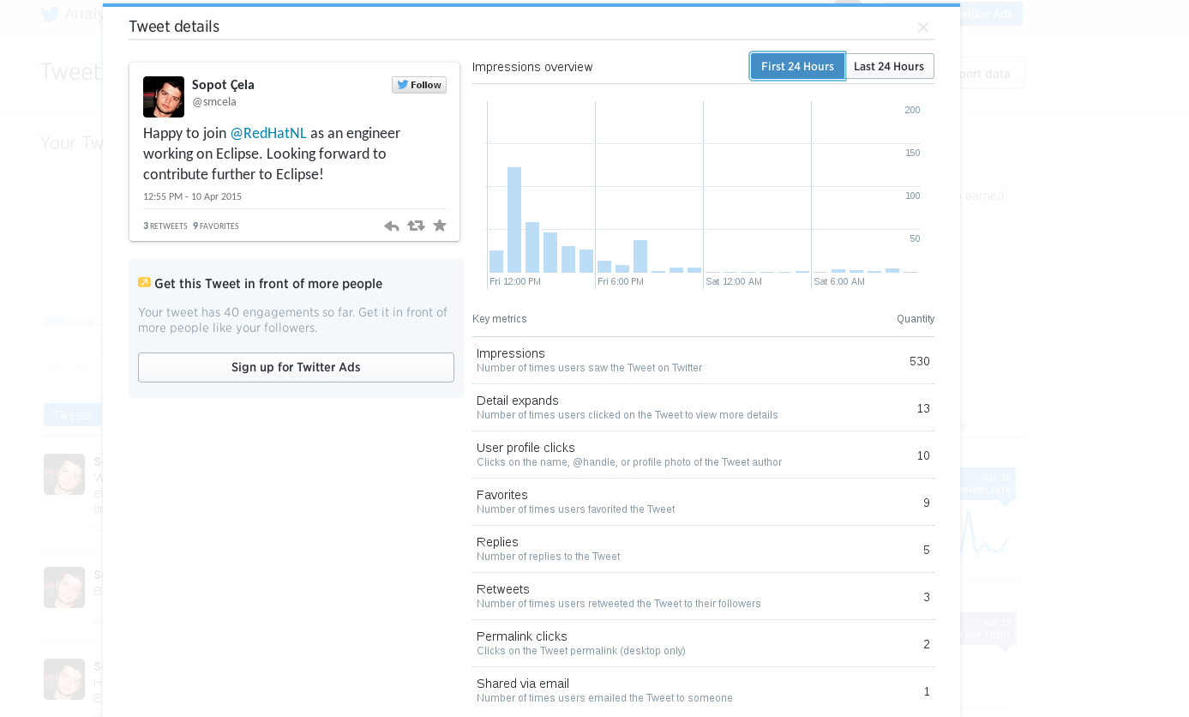Click the 530 impressions value
Image resolution: width=1189 pixels, height=717 pixels.
(920, 361)
